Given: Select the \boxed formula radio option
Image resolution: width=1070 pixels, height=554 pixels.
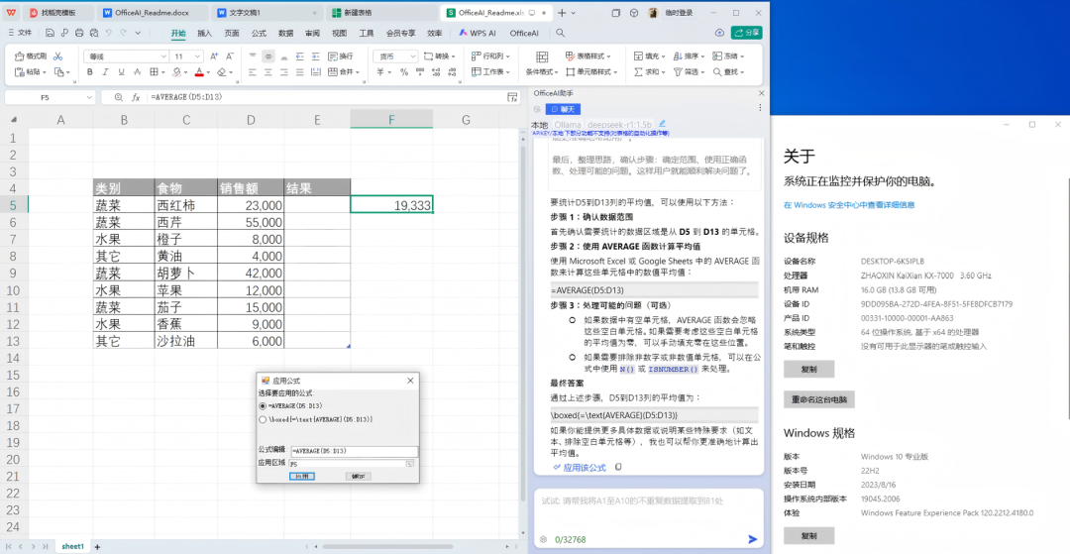Looking at the screenshot, I should (263, 419).
